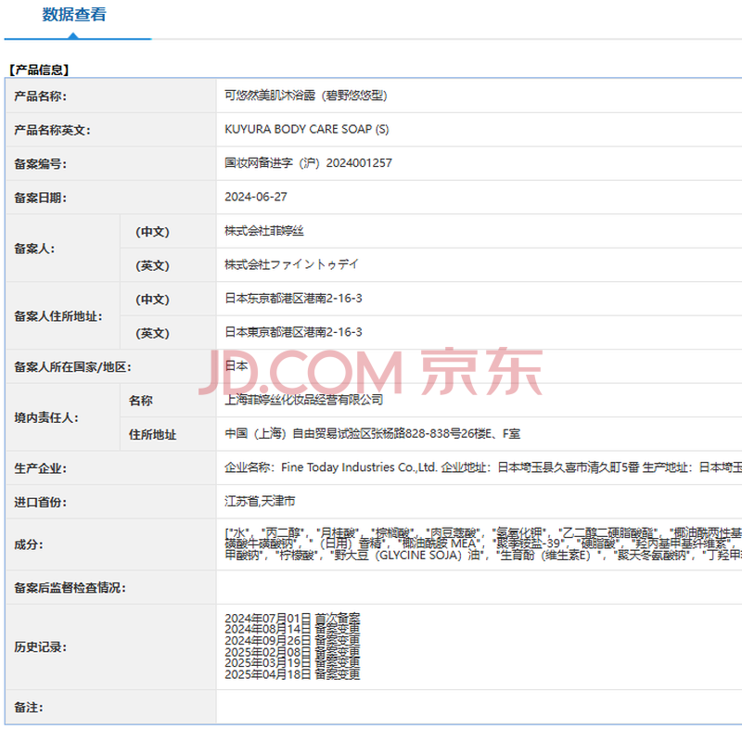Click the country value 日本
The height and width of the screenshot is (742, 742).
237,365
